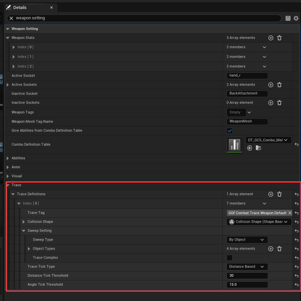Open Combo Definition Table asset picker

[x=268, y=140]
